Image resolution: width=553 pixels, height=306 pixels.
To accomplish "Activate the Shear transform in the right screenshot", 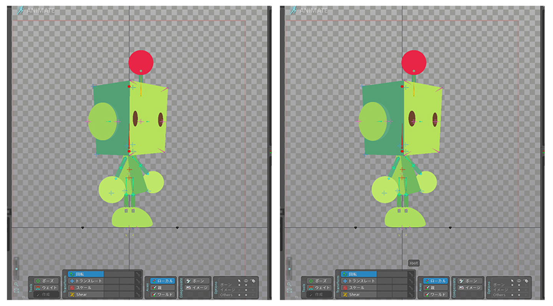I will (359, 294).
